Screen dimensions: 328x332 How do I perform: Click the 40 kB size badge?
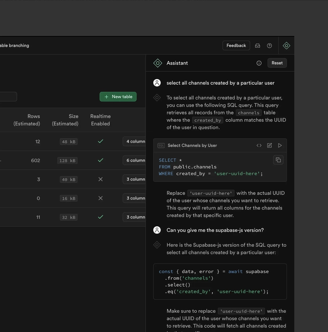[x=68, y=180]
